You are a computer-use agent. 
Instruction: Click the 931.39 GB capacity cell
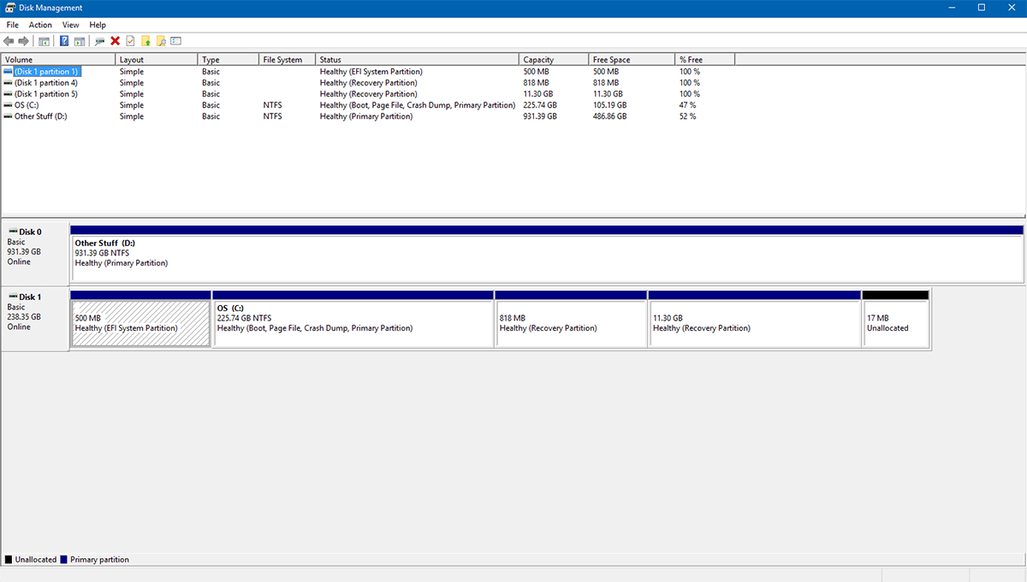point(540,116)
